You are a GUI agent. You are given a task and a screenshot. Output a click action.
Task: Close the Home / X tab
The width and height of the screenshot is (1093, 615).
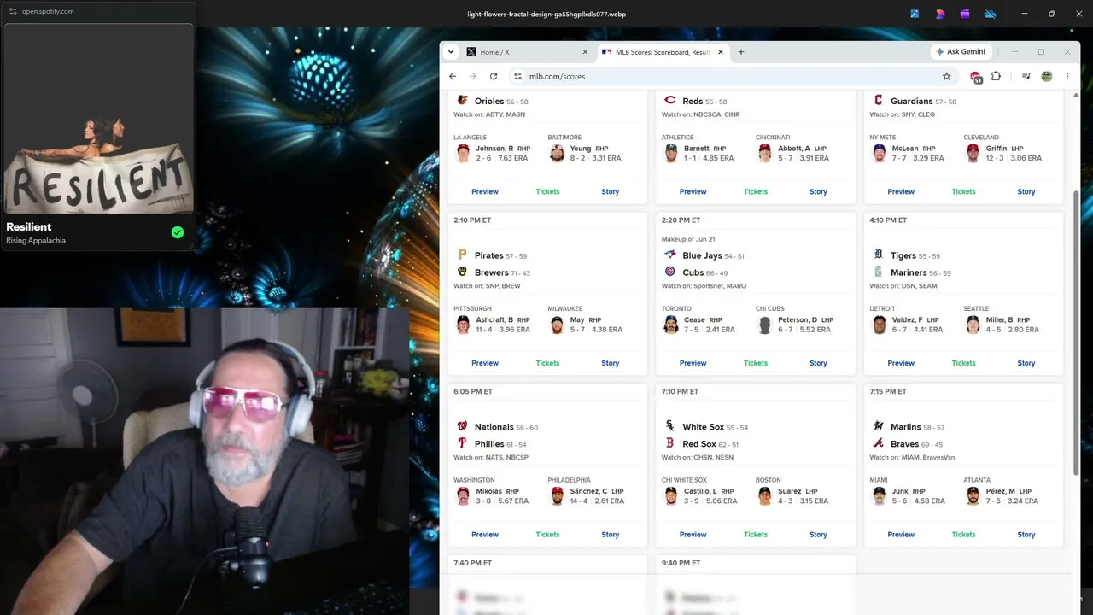point(585,52)
